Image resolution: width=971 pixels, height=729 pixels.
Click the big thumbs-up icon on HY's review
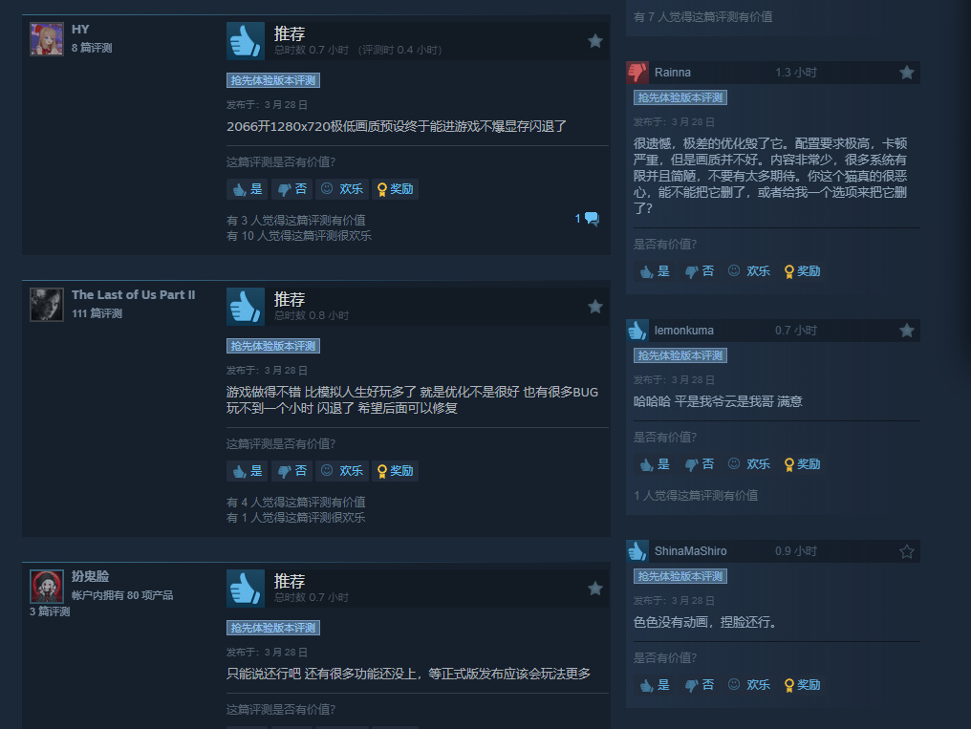click(246, 41)
